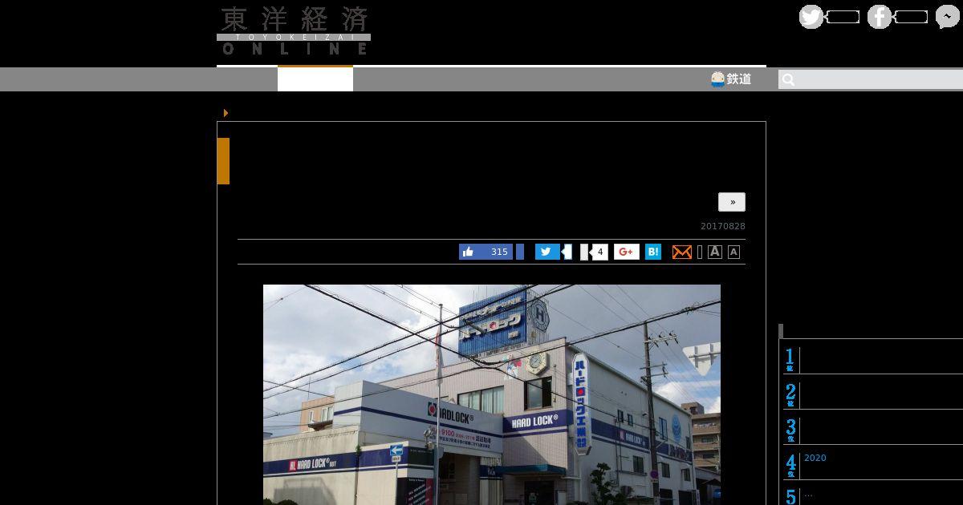Bookmark the article with Hatena B! icon
Screen dimensions: 963x505
tap(653, 252)
